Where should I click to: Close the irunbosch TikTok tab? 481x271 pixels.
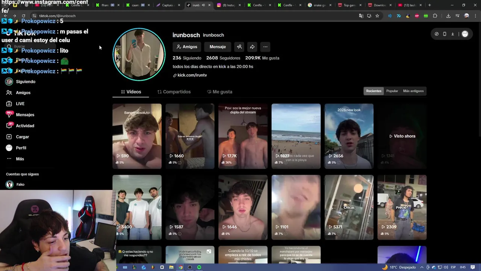click(210, 5)
